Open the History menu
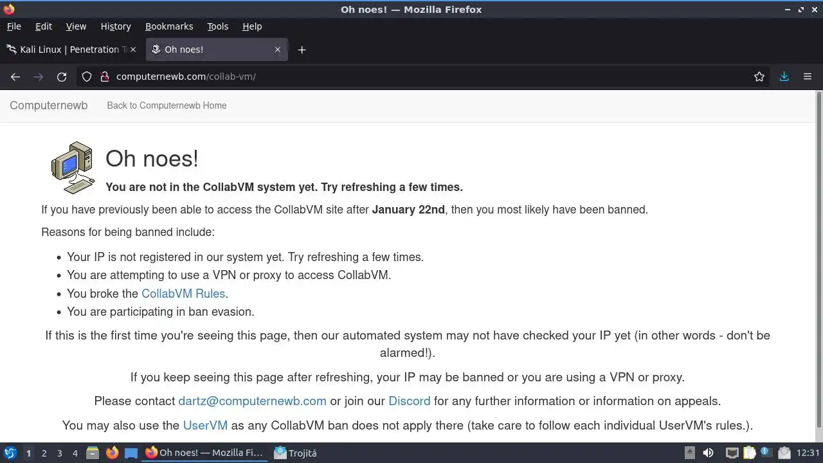 [x=116, y=26]
